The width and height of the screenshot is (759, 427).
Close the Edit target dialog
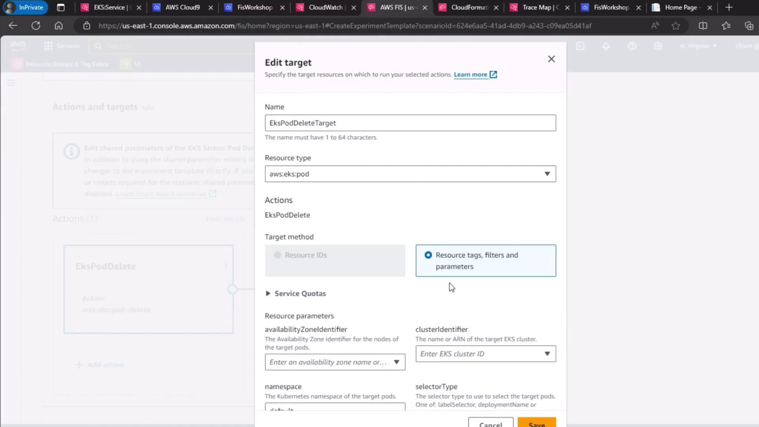(x=551, y=59)
